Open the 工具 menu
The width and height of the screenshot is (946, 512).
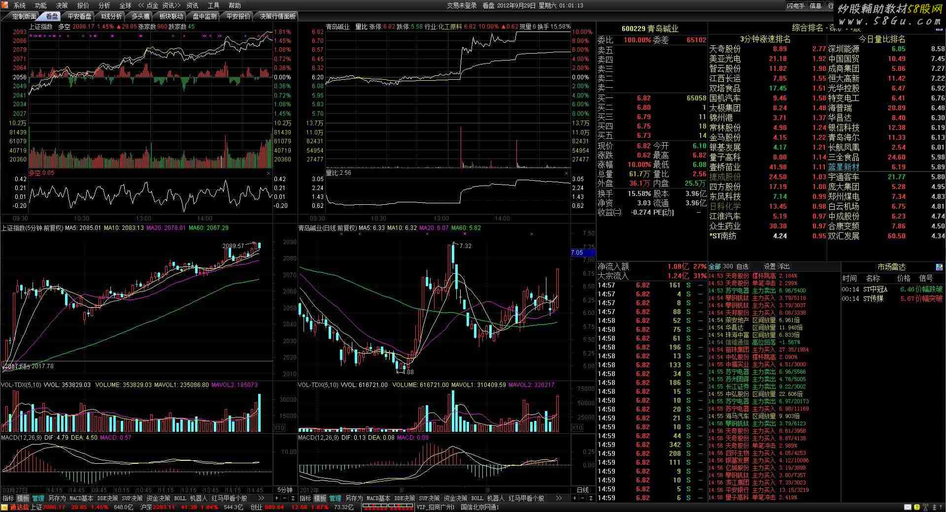[214, 5]
